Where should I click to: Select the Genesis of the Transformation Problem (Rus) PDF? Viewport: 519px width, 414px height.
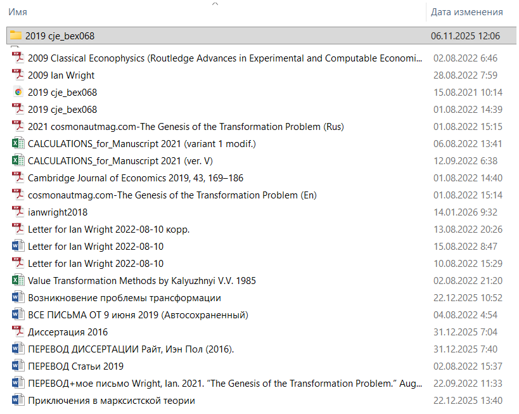click(185, 127)
